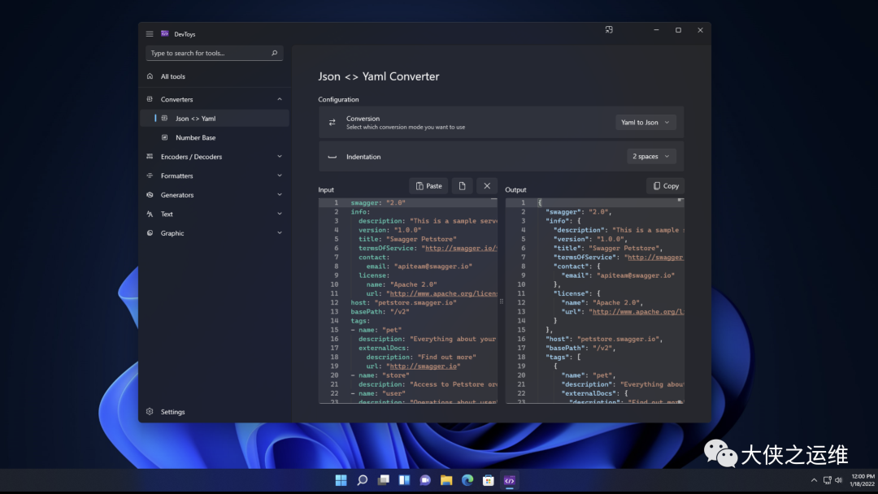Image resolution: width=878 pixels, height=494 pixels.
Task: Open the Chat icon on taskbar
Action: [425, 480]
